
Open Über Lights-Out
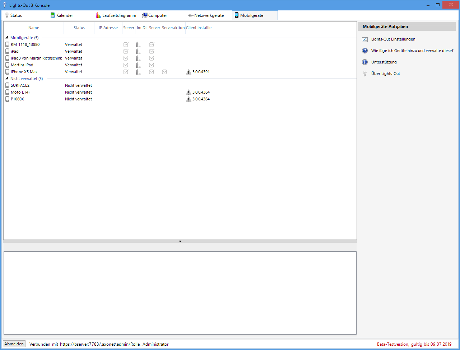[x=386, y=74]
